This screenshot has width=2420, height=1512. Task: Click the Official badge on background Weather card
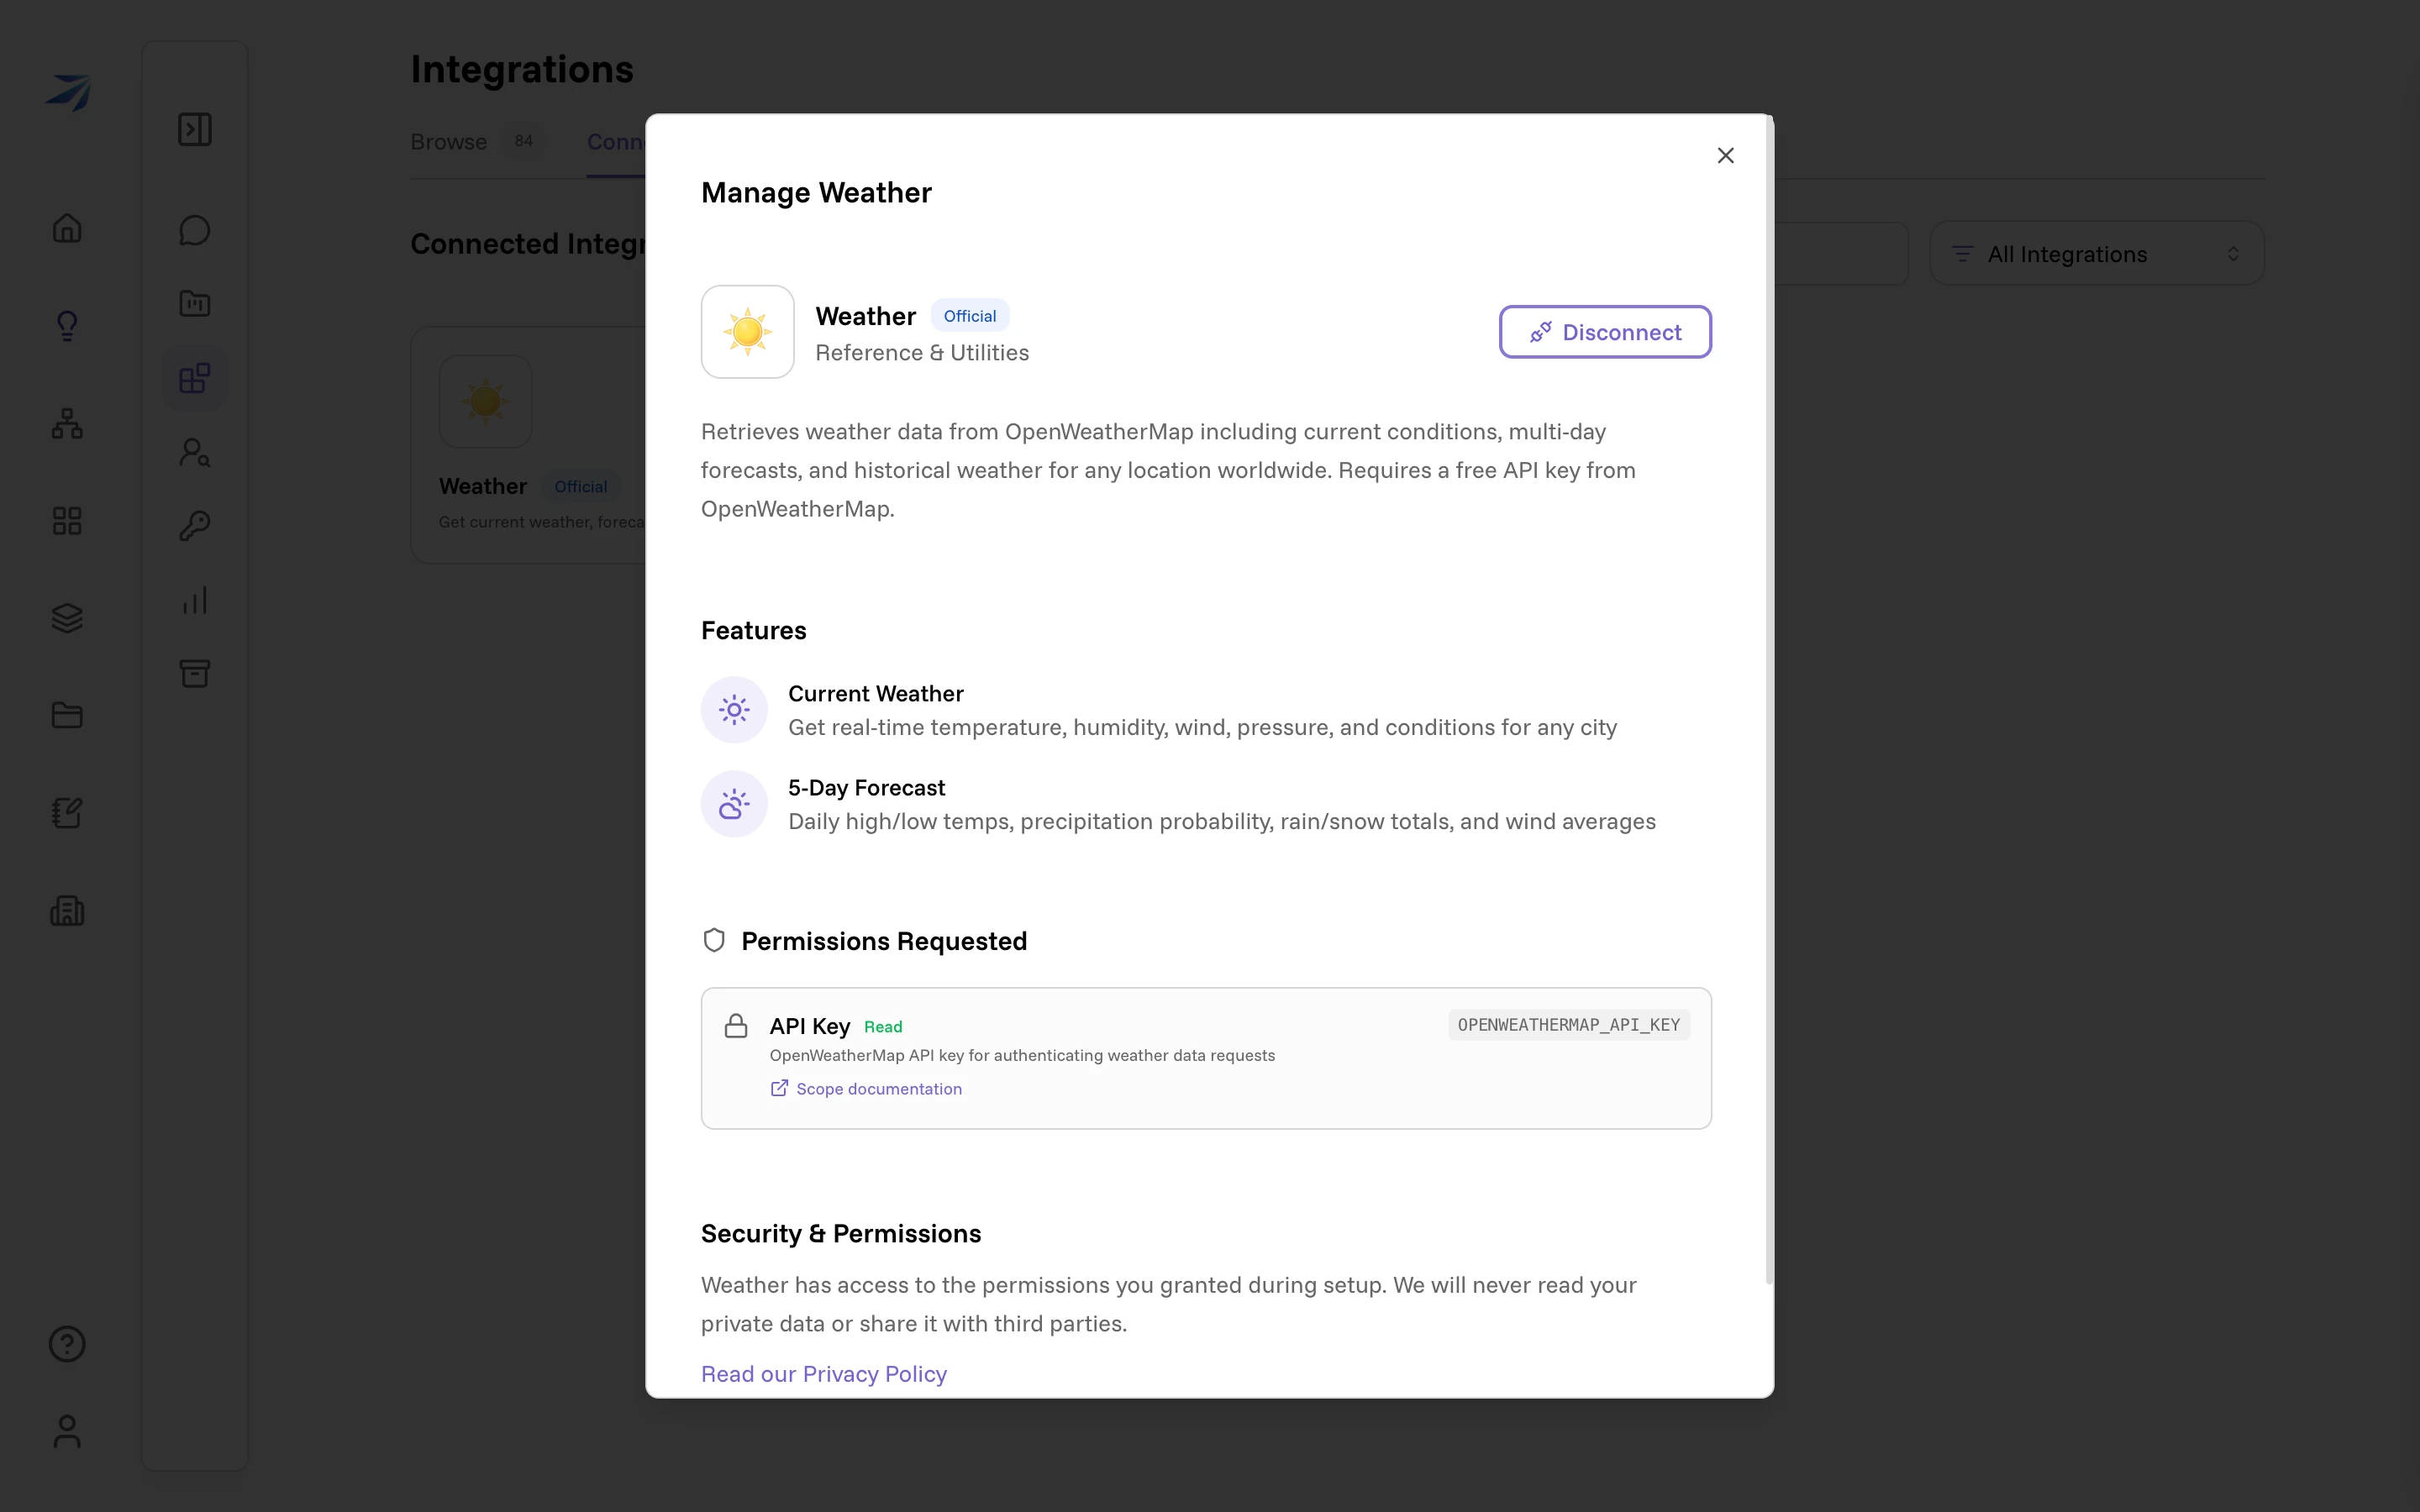pyautogui.click(x=581, y=487)
